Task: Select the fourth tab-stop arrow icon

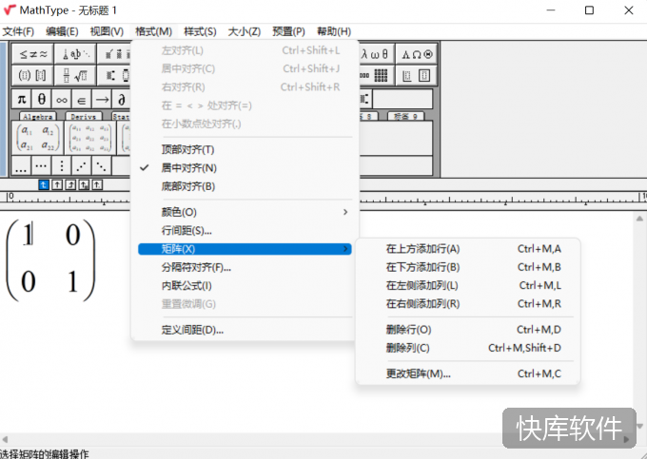Action: (x=84, y=185)
